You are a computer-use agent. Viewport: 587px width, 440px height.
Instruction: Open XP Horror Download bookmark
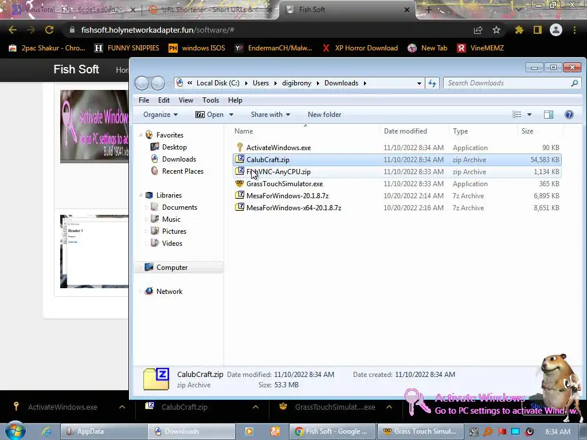tap(360, 48)
